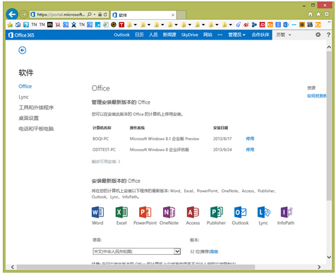336x274 pixels.
Task: Select Office in the left sidebar
Action: (x=25, y=86)
